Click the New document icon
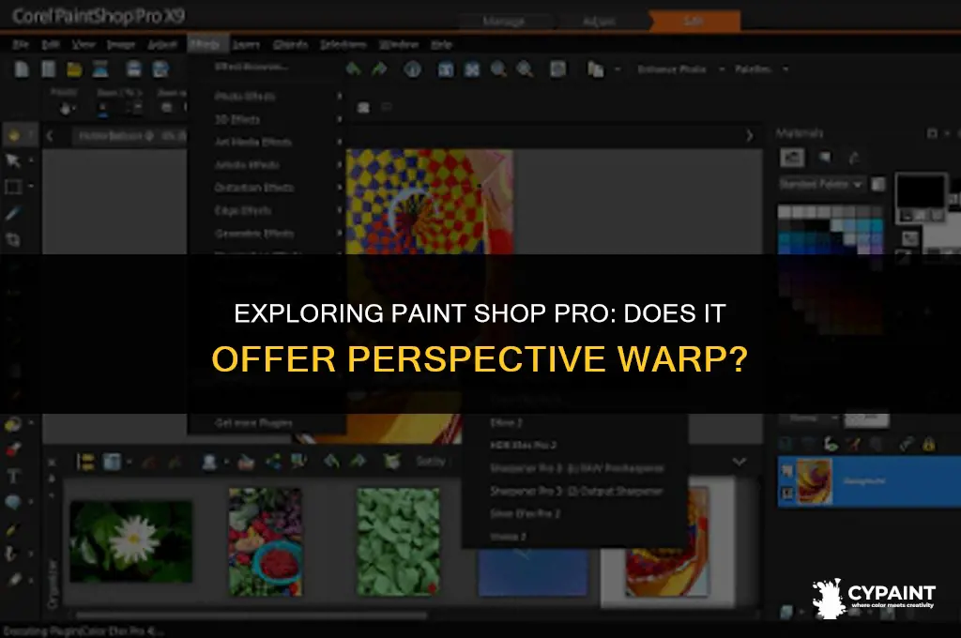This screenshot has height=638, width=961. pyautogui.click(x=22, y=68)
